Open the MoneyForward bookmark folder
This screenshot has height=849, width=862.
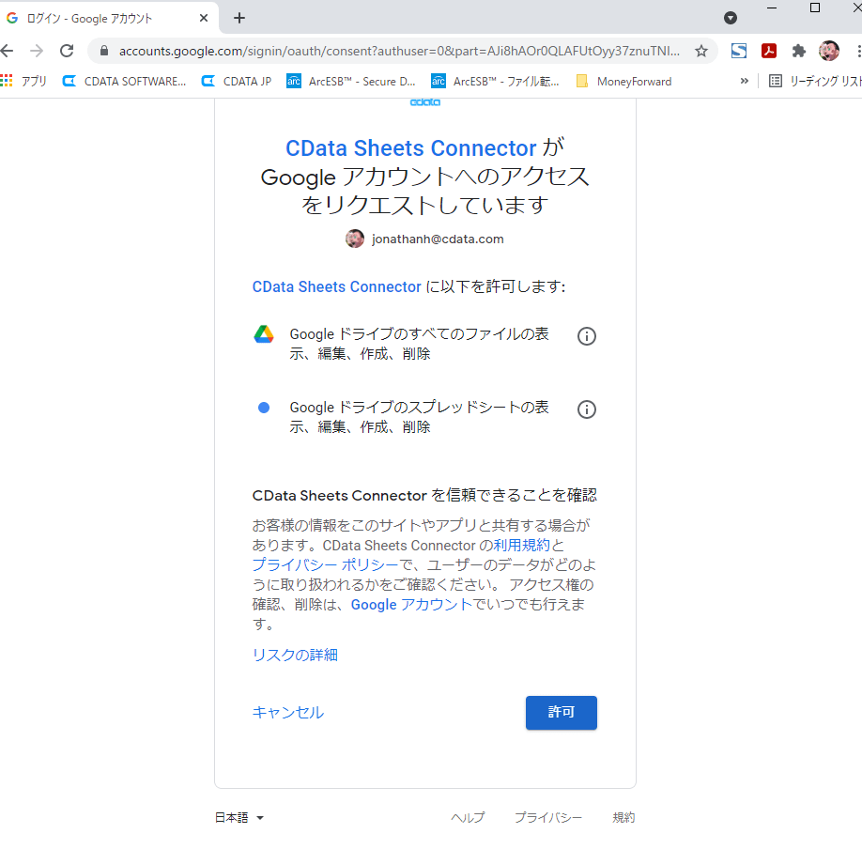(x=623, y=82)
